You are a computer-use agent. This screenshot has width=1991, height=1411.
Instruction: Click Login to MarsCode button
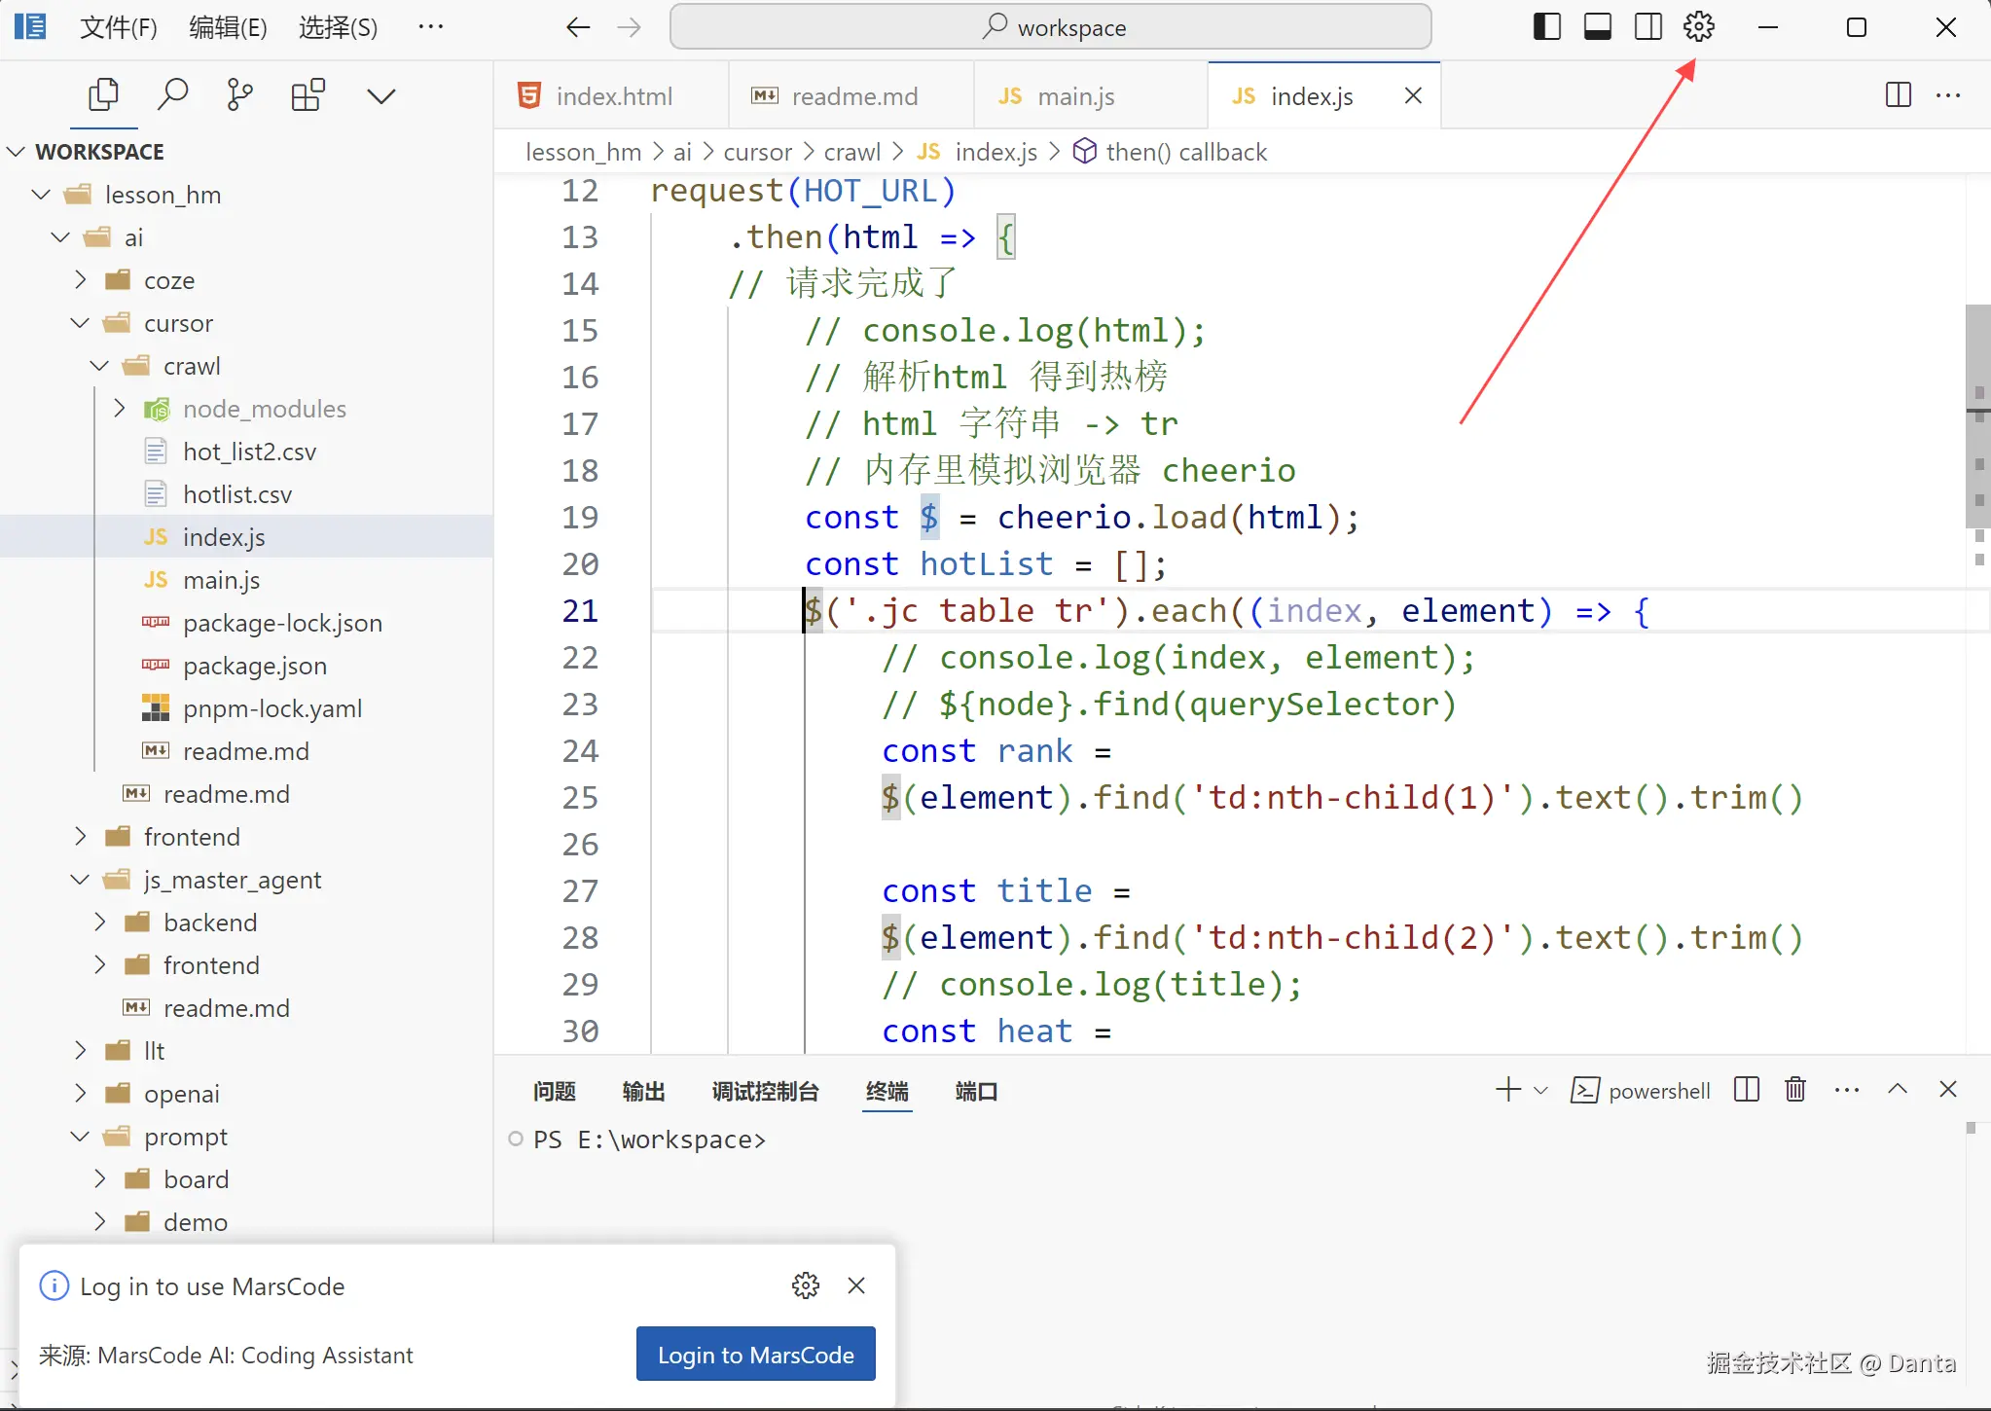pyautogui.click(x=755, y=1355)
